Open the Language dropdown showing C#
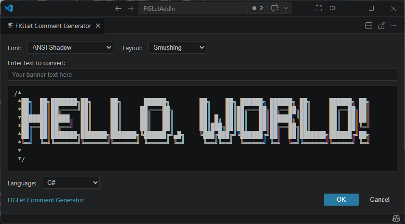405x224 pixels. pos(71,183)
